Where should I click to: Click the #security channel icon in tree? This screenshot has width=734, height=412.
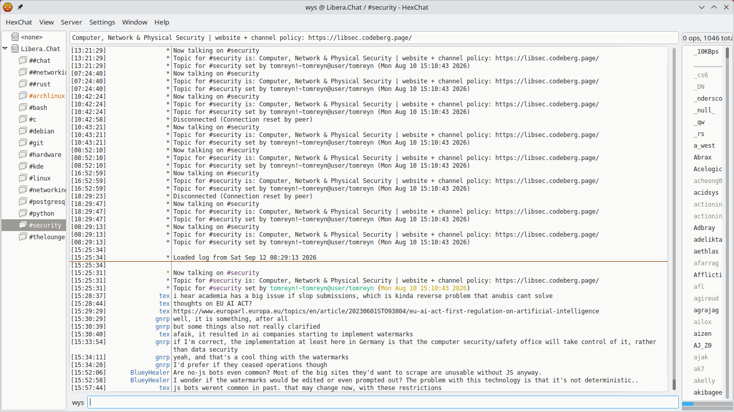click(23, 225)
